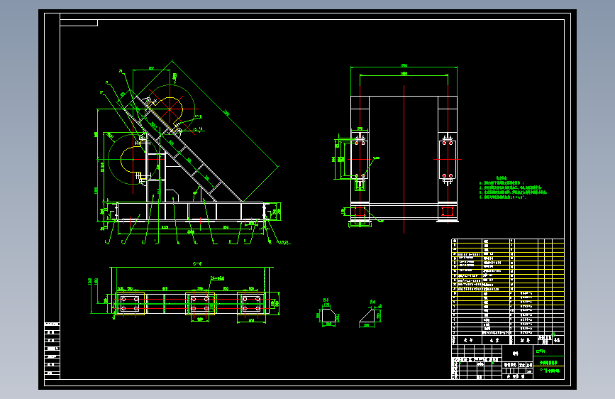
Task: Select the inner width dimension above the front view
Action: tap(404, 74)
